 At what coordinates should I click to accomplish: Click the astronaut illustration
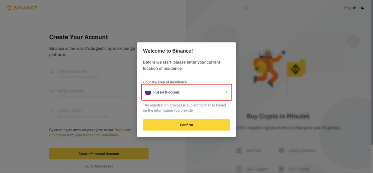click(x=266, y=67)
